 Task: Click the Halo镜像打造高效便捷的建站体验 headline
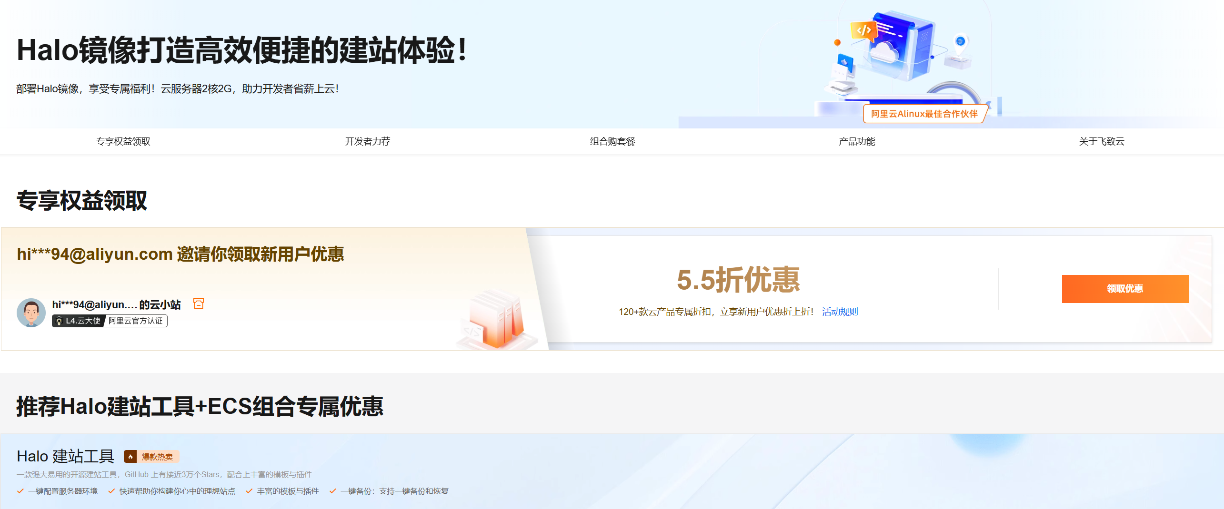click(x=242, y=50)
